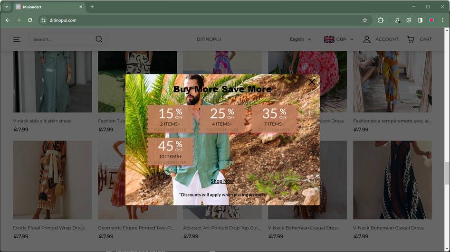This screenshot has height=252, width=450.
Task: Select the 45% off 10 items coupon
Action: pos(170,151)
